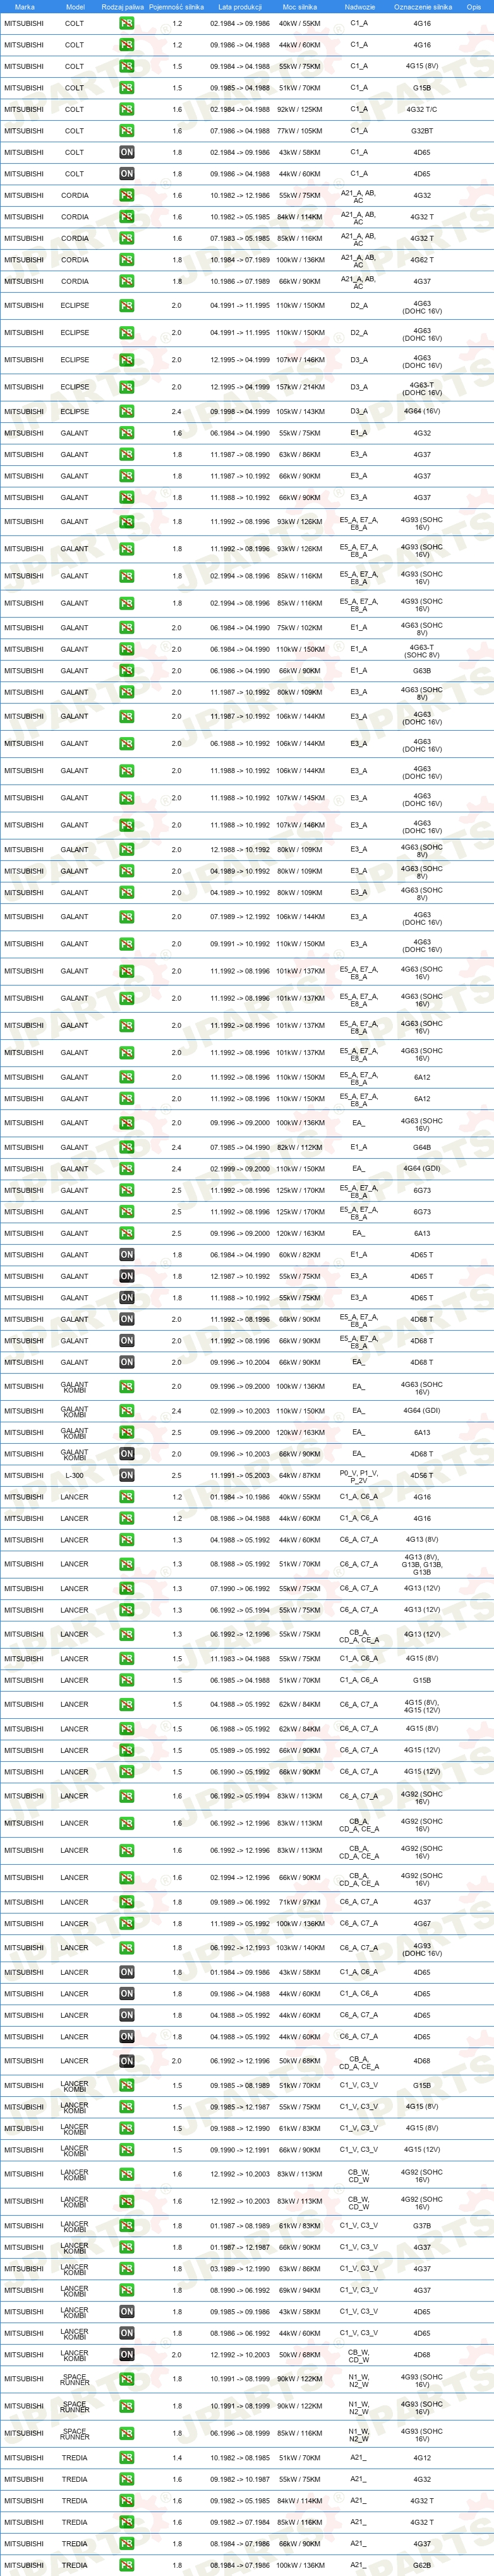Select the 09.1998 -> 04.1999 production years
Image resolution: width=494 pixels, height=2576 pixels.
[x=240, y=412]
